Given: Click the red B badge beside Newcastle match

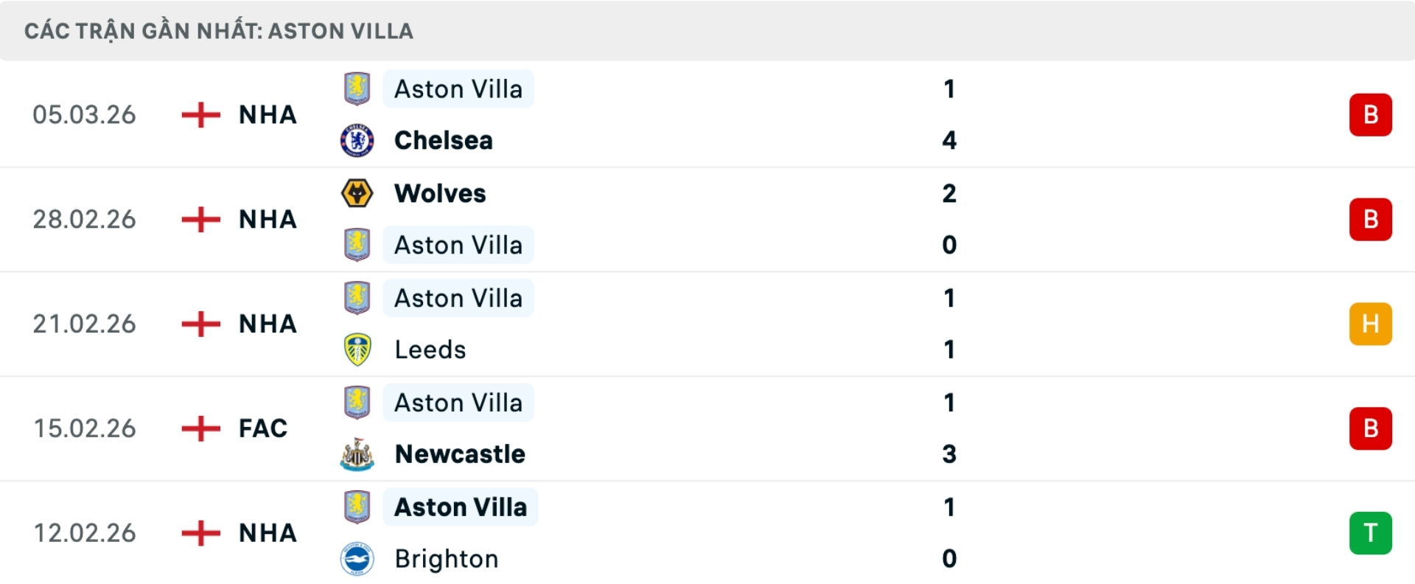Looking at the screenshot, I should [1371, 428].
